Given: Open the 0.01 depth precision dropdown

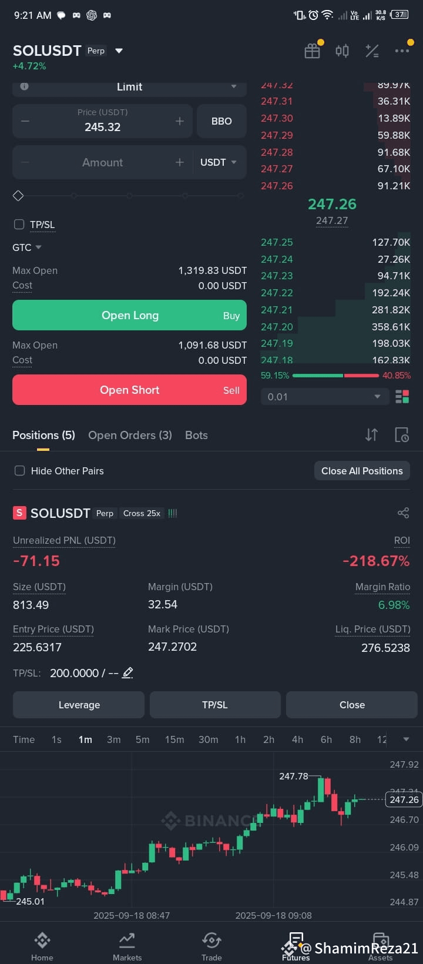Looking at the screenshot, I should 325,397.
